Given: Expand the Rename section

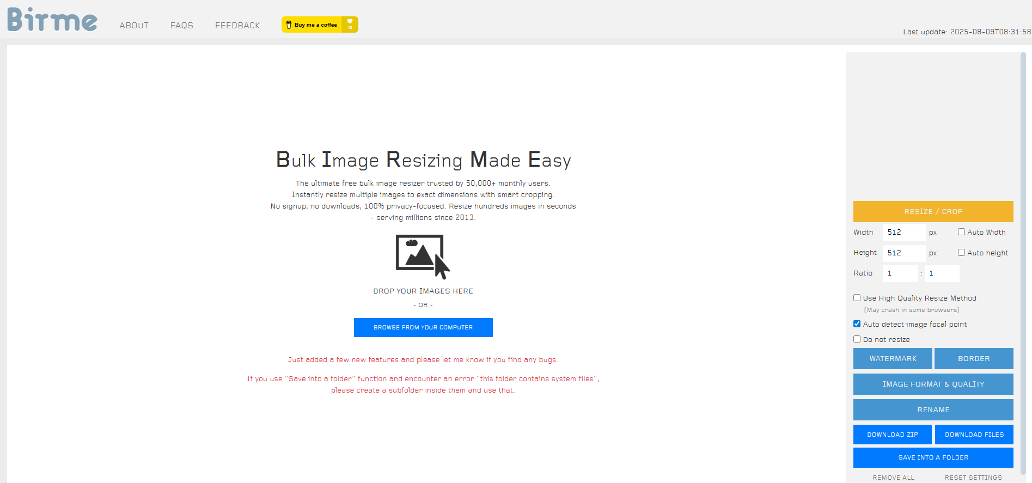Looking at the screenshot, I should click(933, 410).
